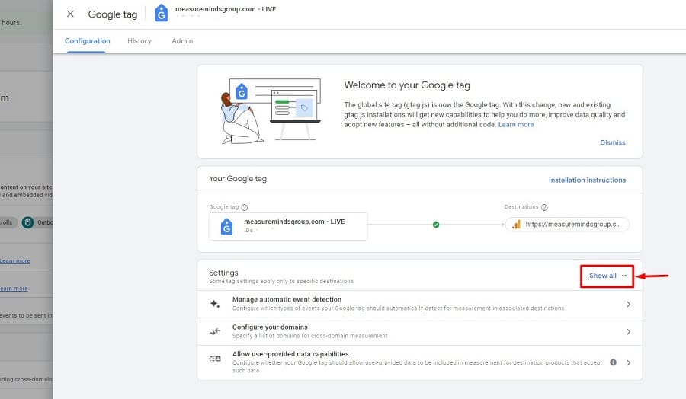Click the Destinations help icon
This screenshot has width=686, height=399.
pyautogui.click(x=544, y=207)
